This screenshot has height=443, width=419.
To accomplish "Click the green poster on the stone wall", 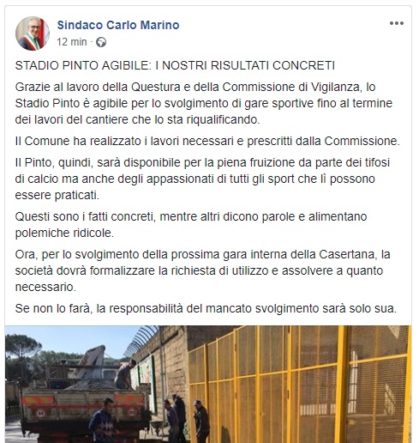I will coord(147,373).
